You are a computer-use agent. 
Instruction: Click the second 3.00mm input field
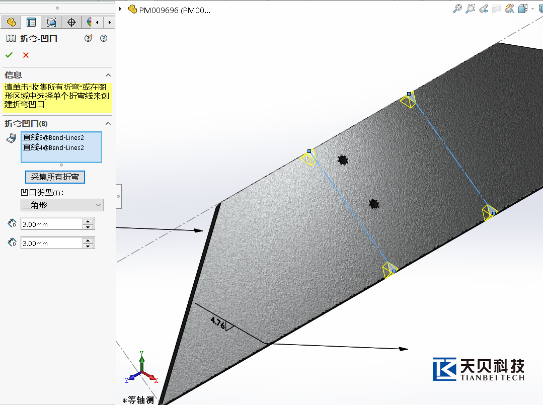[52, 243]
